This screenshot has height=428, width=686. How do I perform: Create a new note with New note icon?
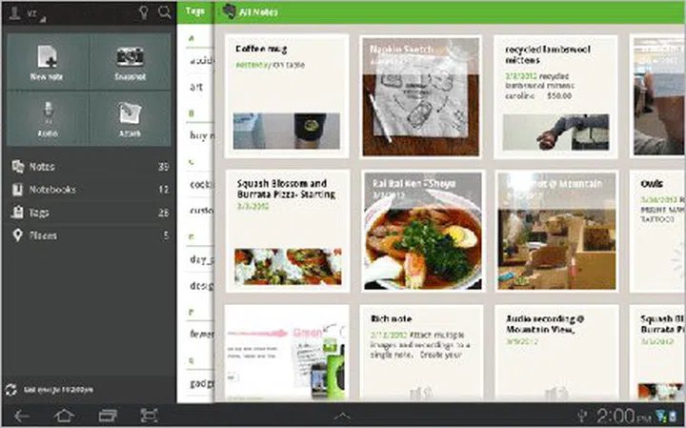tap(47, 63)
